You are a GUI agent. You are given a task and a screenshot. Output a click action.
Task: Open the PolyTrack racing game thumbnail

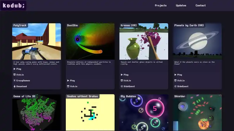(x=37, y=42)
